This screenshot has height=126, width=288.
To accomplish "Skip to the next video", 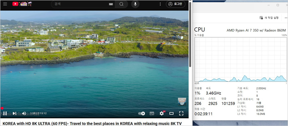I will click(14, 113).
